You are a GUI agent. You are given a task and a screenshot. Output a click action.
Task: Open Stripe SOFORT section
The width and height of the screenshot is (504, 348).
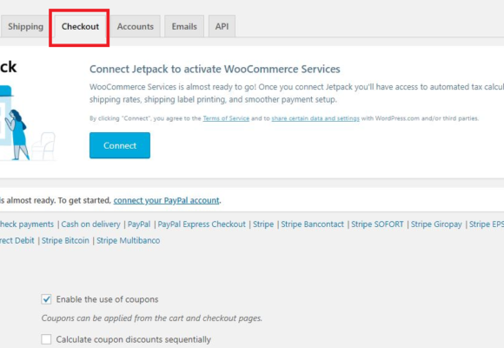[377, 224]
